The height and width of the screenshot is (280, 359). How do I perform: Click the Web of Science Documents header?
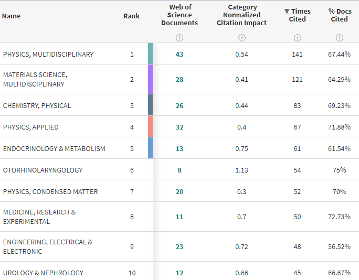pyautogui.click(x=179, y=15)
